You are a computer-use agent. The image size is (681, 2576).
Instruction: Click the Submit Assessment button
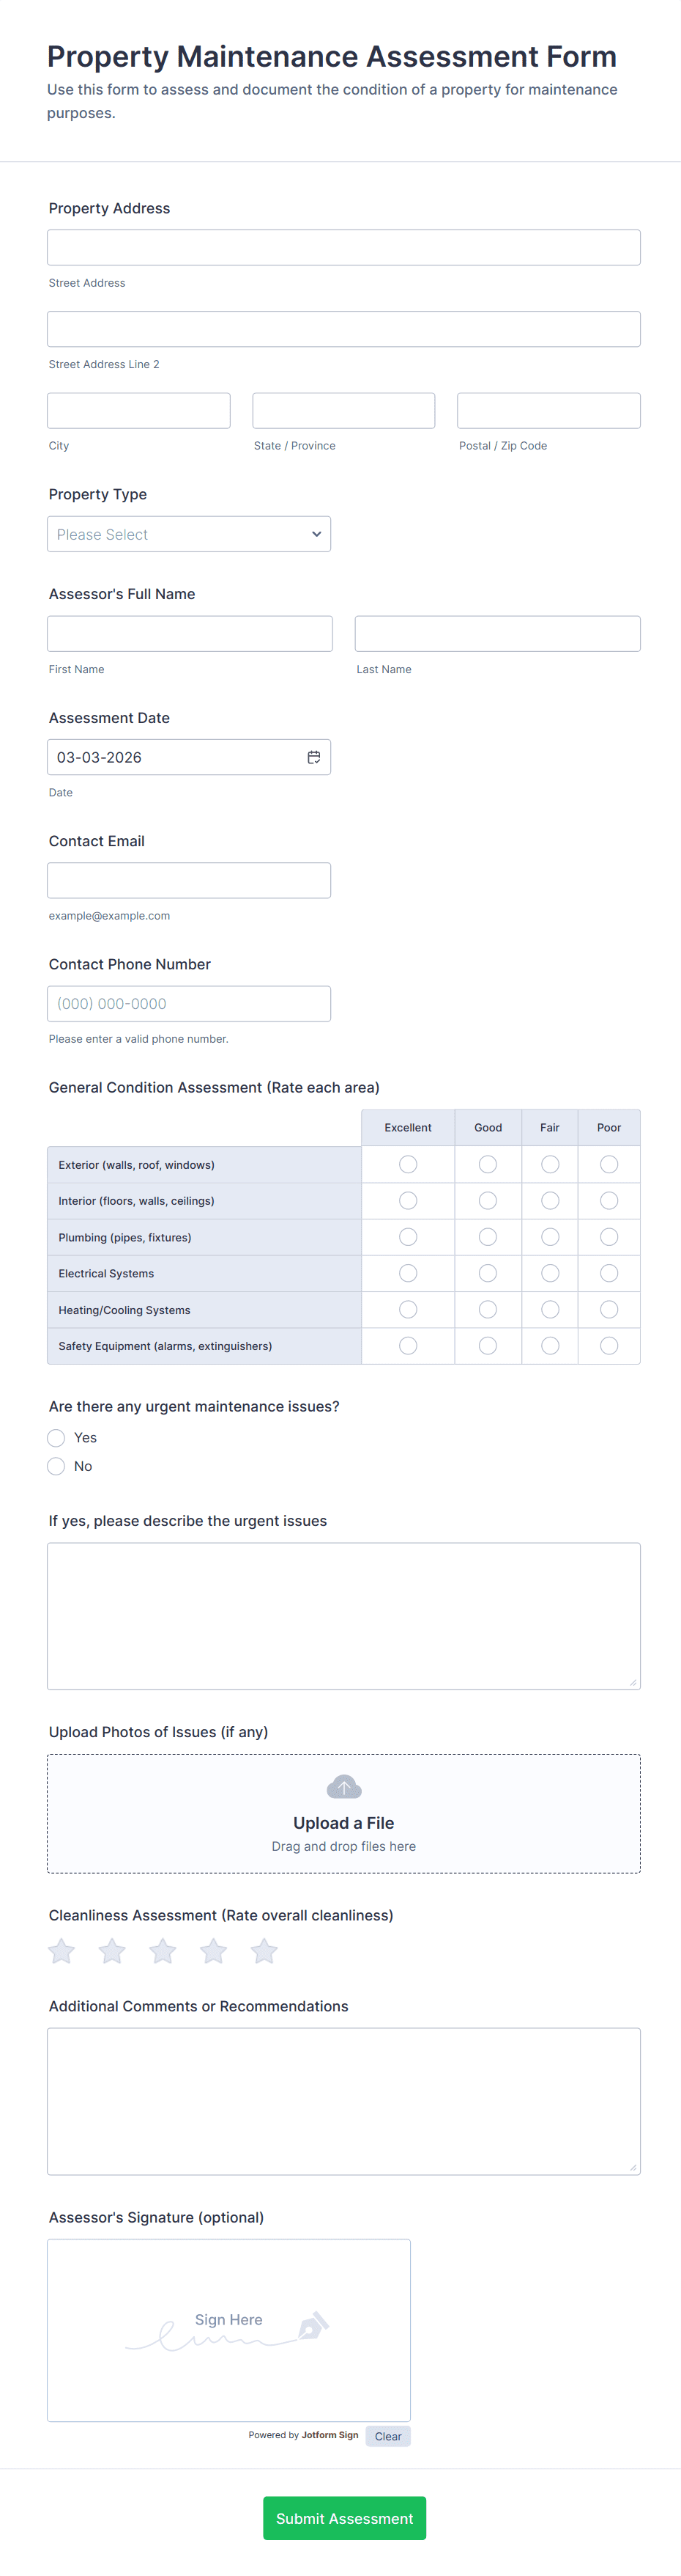click(343, 2518)
